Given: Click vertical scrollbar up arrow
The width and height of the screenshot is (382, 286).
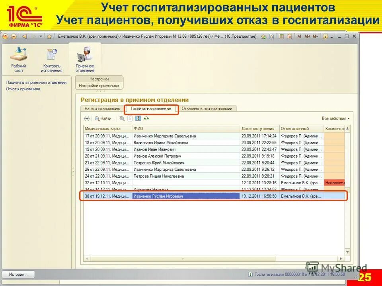Looking at the screenshot, I should pyautogui.click(x=348, y=129).
